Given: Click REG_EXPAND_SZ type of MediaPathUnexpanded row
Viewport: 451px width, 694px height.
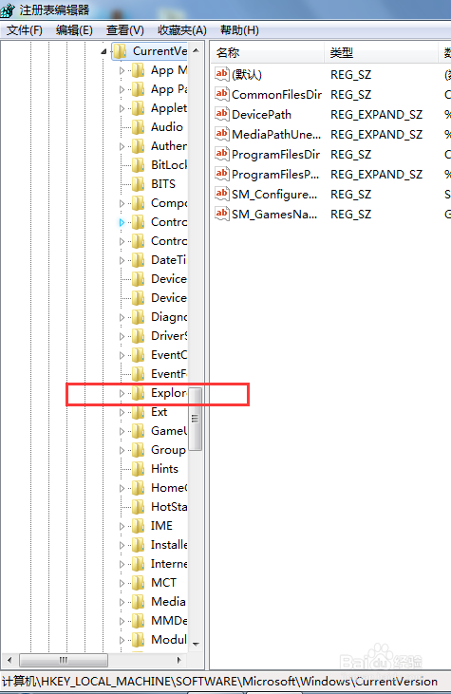Looking at the screenshot, I should click(377, 134).
